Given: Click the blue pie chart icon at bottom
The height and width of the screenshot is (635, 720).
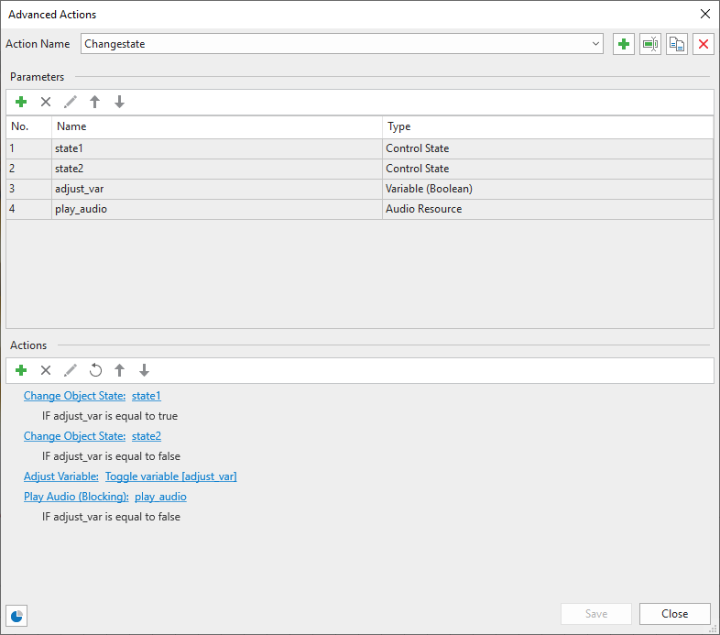Looking at the screenshot, I should coord(16,616).
